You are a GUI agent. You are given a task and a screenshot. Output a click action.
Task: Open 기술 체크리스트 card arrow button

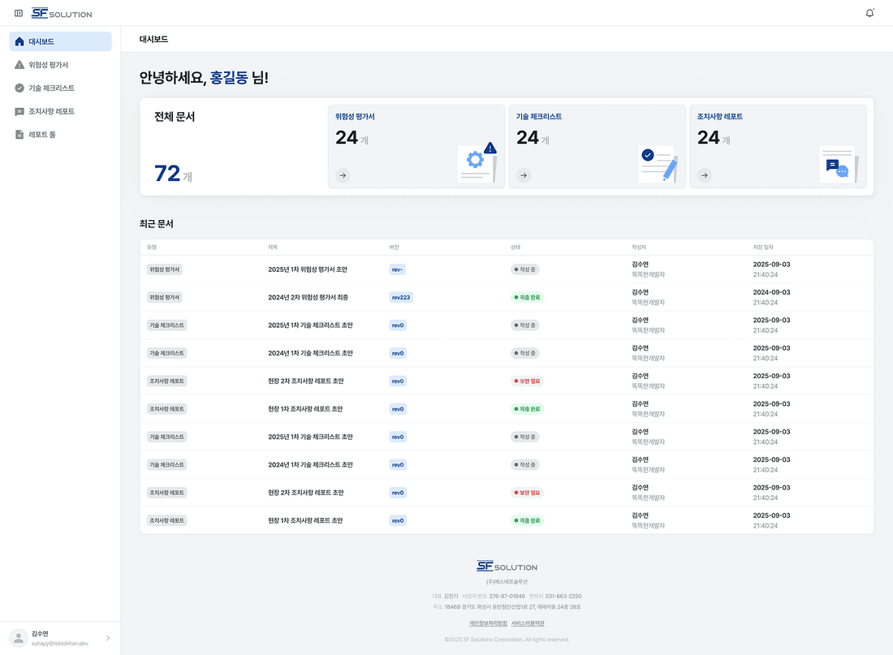[x=524, y=175]
